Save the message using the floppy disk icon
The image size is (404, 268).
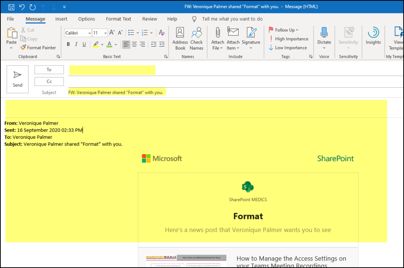pos(11,7)
